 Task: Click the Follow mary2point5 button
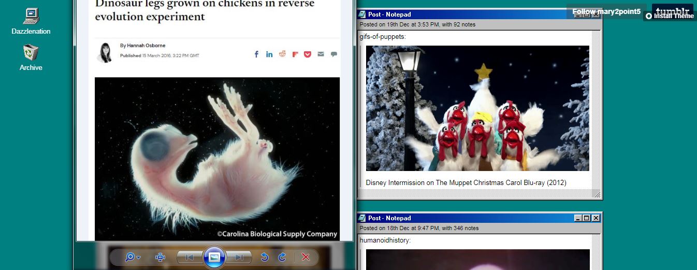[606, 11]
